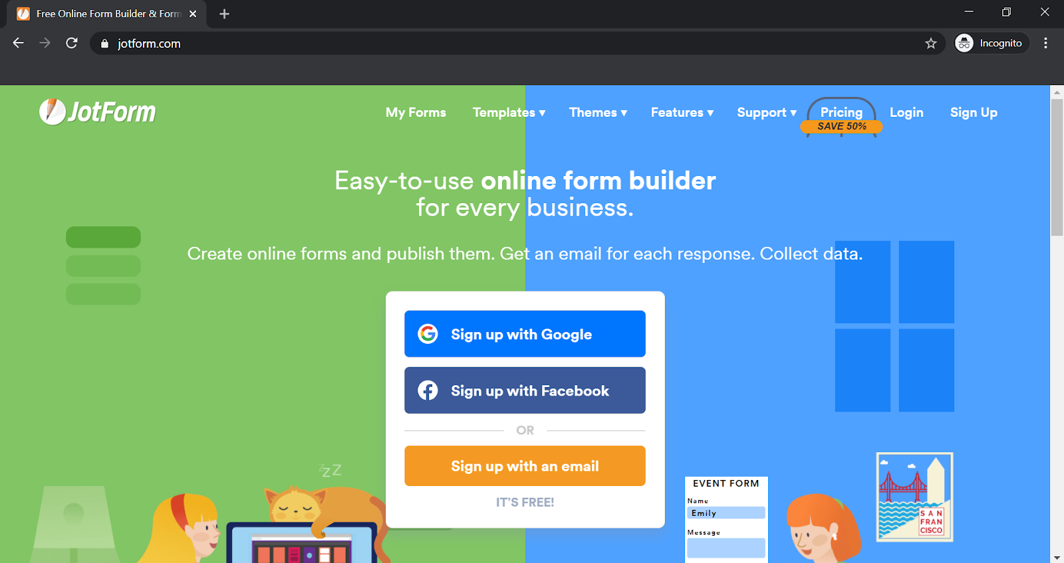The width and height of the screenshot is (1064, 563).
Task: Click the headline "online form builder" text
Action: coord(598,181)
